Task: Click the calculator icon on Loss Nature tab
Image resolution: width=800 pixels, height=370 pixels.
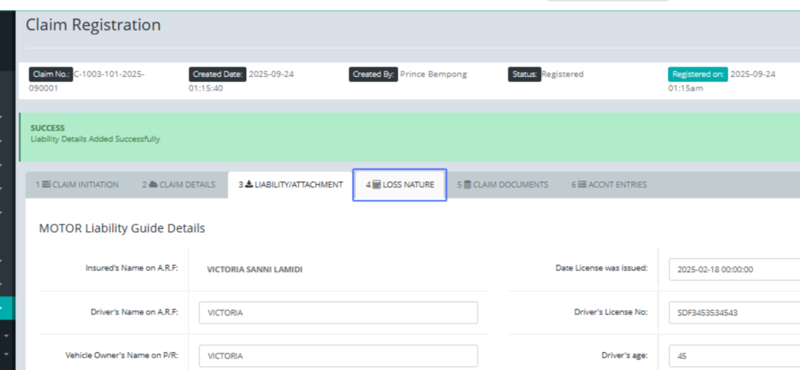Action: click(x=377, y=185)
